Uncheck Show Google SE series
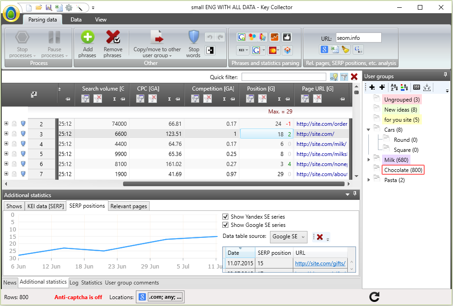The width and height of the screenshot is (453, 306). [x=226, y=225]
